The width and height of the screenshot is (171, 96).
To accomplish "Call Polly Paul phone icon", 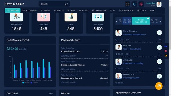I will pyautogui.click(x=159, y=47).
